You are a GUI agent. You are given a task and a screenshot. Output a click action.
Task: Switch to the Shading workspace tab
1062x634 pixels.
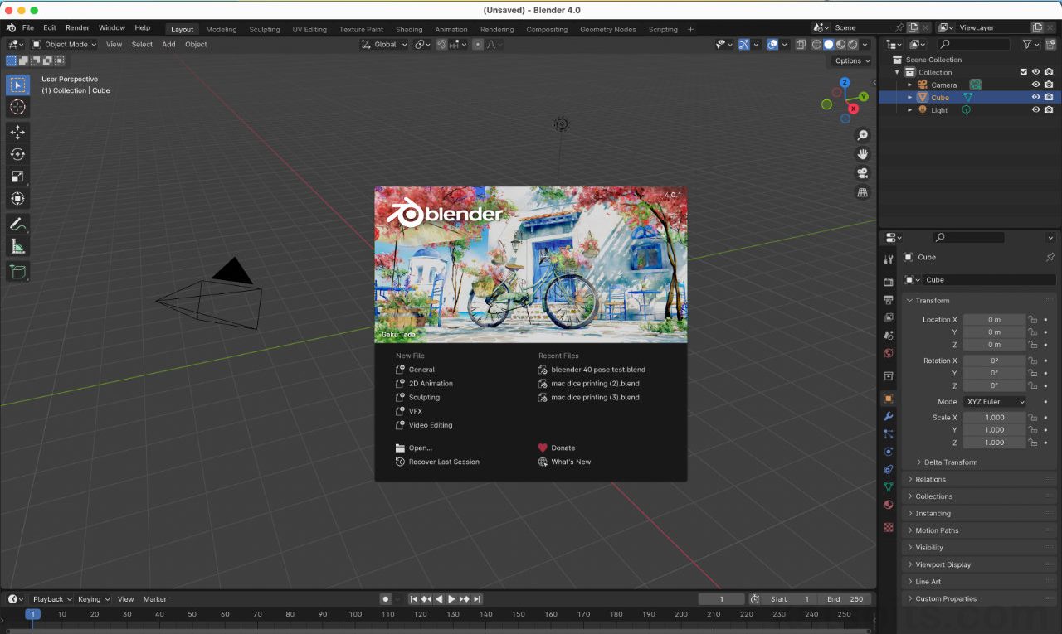[x=409, y=29]
